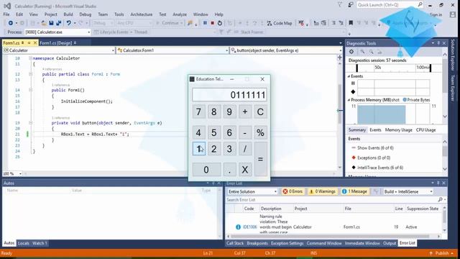Open the Entire Solution scope dropdown
The width and height of the screenshot is (460, 259).
tap(252, 191)
